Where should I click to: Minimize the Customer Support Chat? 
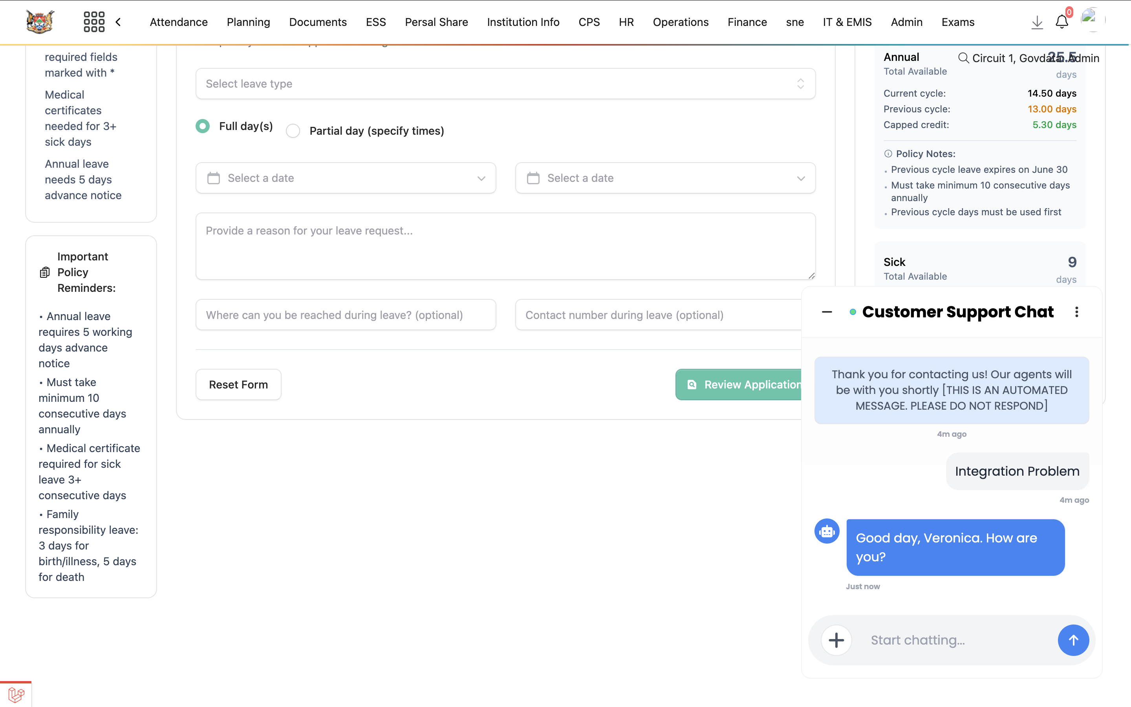click(827, 312)
